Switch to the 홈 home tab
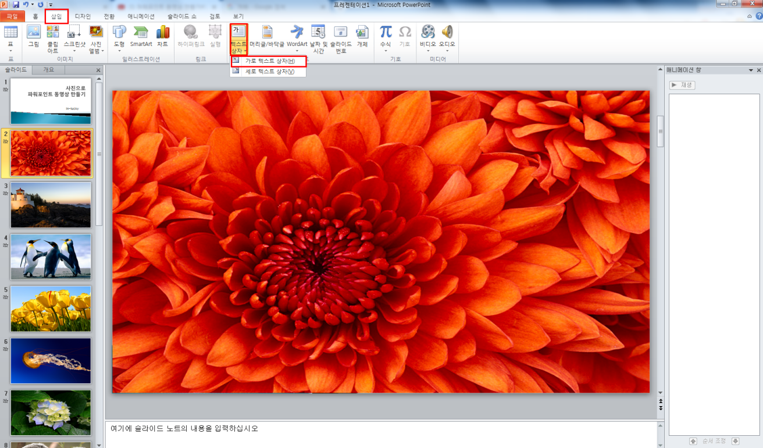763x448 pixels. 35,16
